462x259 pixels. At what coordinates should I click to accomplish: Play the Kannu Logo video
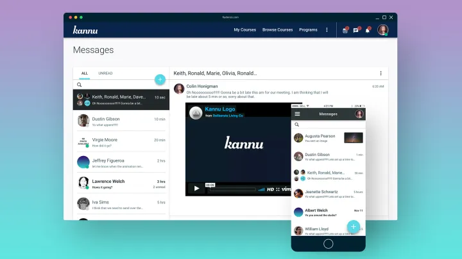(196, 189)
